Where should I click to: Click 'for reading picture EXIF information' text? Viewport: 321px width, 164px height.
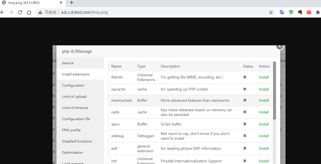(x=191, y=148)
